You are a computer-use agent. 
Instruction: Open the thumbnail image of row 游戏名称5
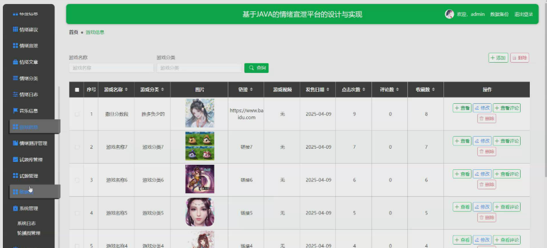pyautogui.click(x=200, y=212)
